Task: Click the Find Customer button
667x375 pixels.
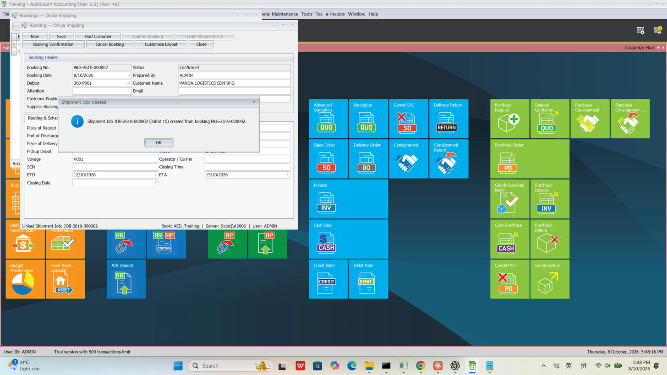Action: pyautogui.click(x=98, y=37)
